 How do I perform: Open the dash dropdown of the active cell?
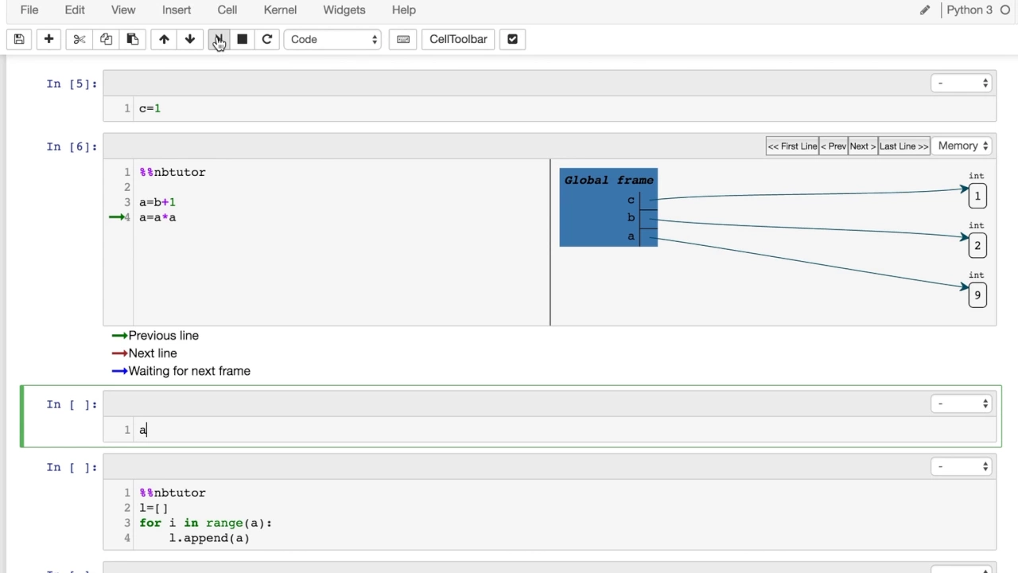pos(962,403)
